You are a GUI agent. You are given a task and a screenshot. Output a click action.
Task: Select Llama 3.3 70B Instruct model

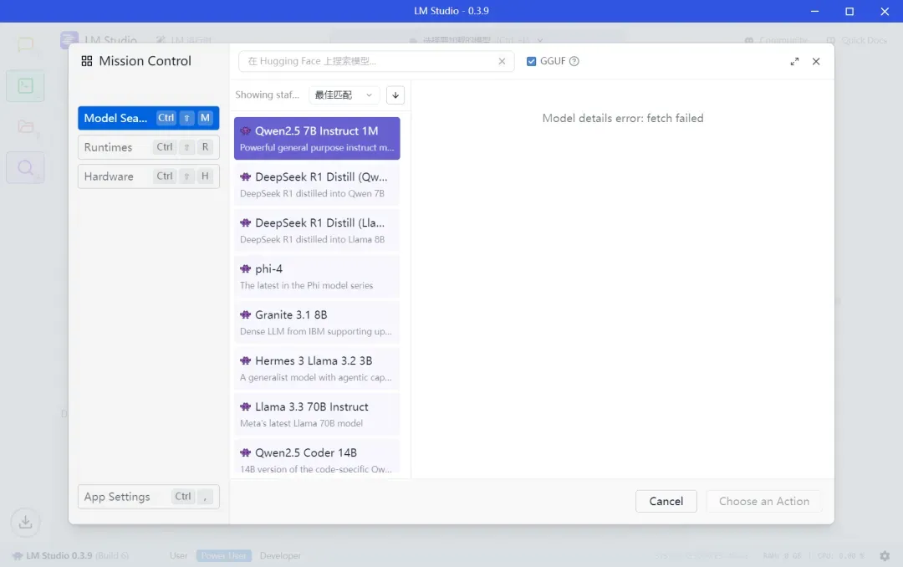(317, 414)
